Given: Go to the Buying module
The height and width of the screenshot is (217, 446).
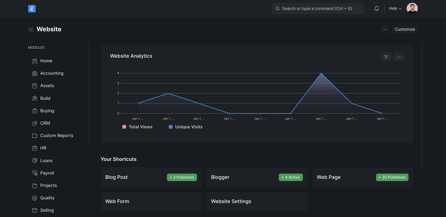Looking at the screenshot, I should [47, 111].
